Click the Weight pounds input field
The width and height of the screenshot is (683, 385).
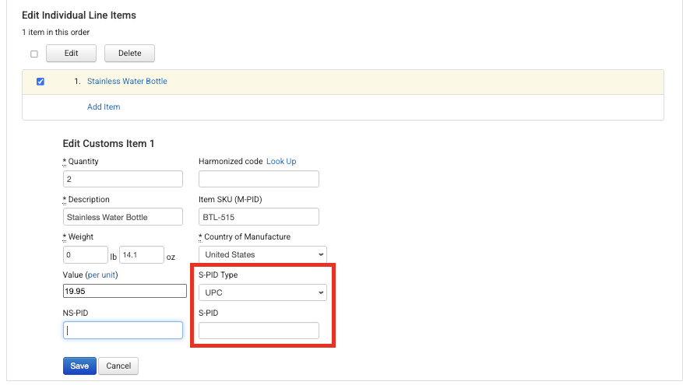(86, 255)
